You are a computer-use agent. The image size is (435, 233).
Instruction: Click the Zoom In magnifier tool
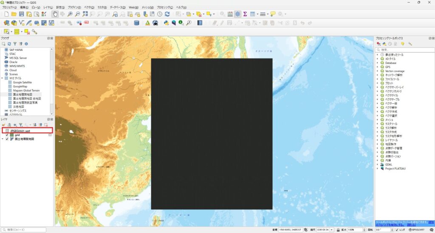coord(70,14)
